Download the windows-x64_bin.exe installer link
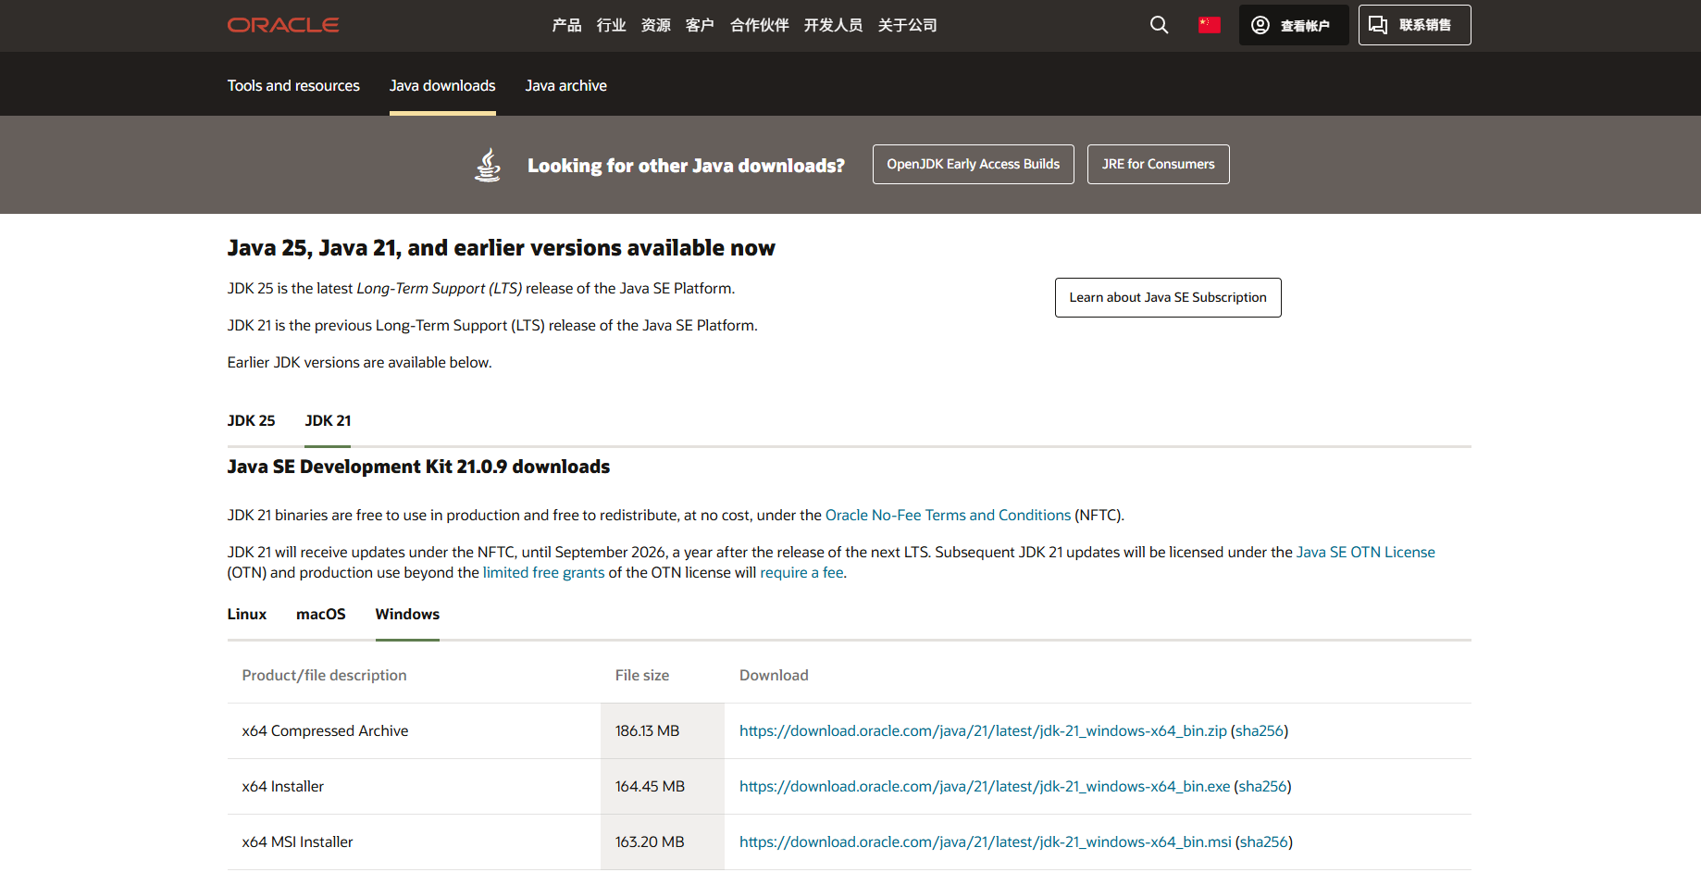Image resolution: width=1701 pixels, height=885 pixels. pos(984,786)
